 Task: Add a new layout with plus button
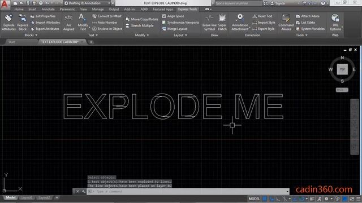click(x=57, y=197)
